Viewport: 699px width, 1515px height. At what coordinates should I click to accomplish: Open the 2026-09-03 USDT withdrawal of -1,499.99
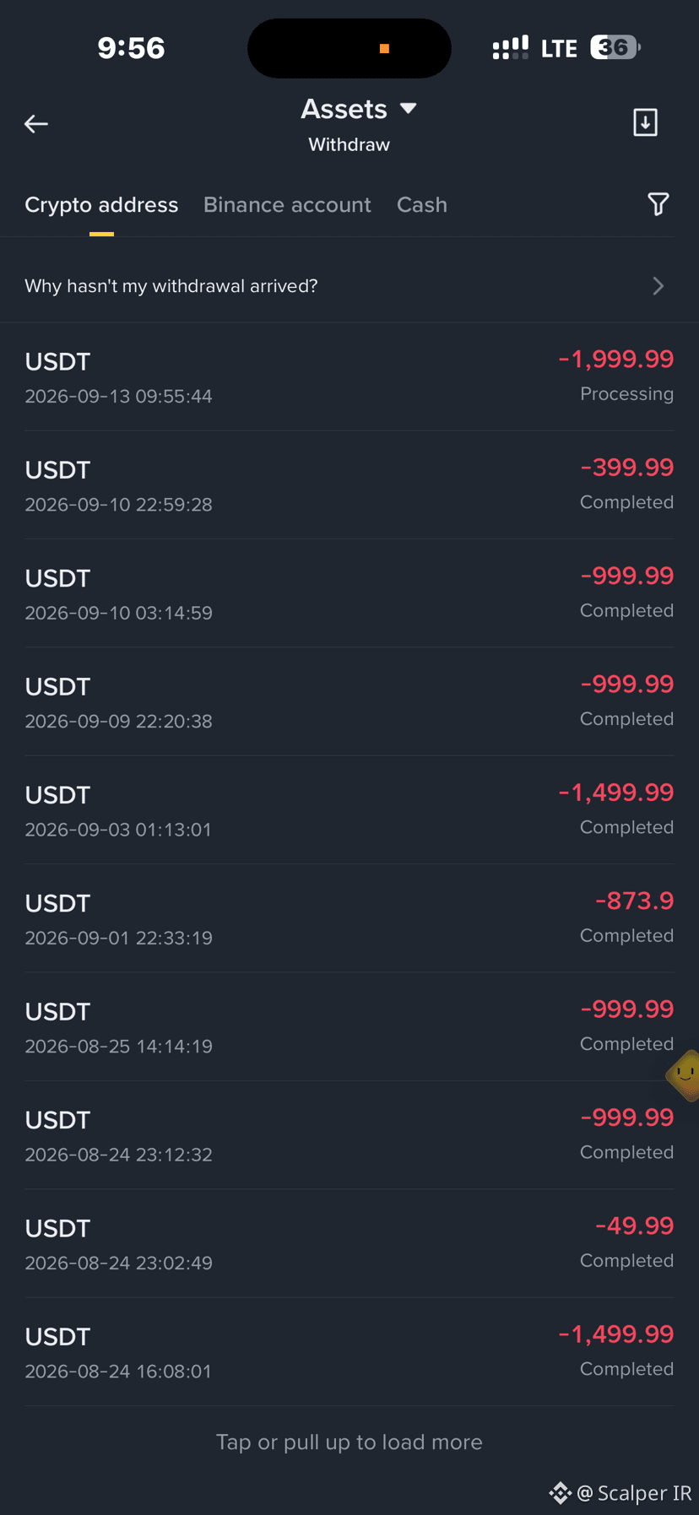click(349, 810)
